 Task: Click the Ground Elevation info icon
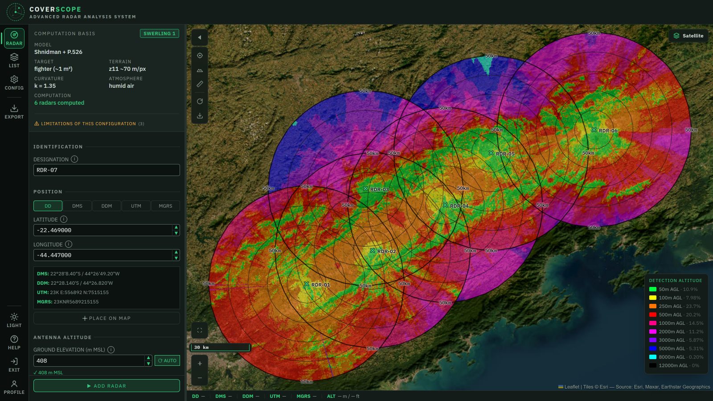pyautogui.click(x=111, y=350)
